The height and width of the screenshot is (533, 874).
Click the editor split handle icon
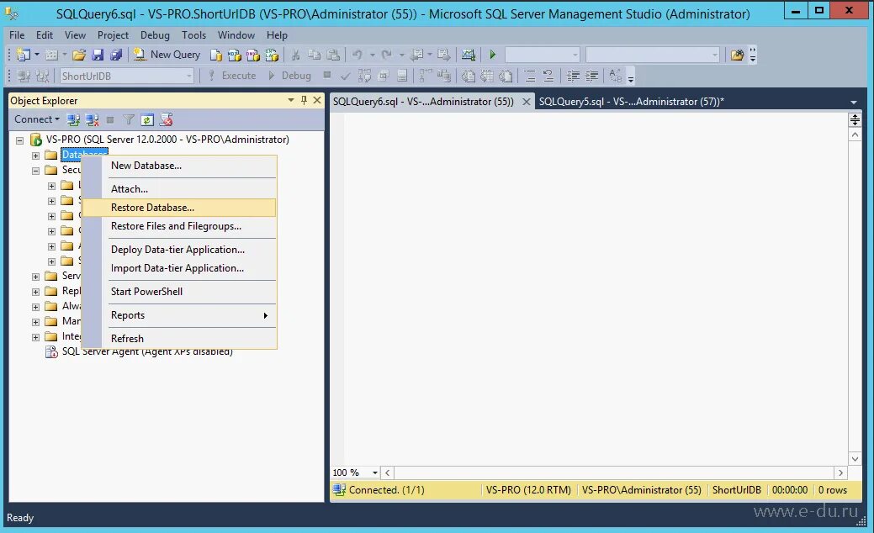click(855, 119)
